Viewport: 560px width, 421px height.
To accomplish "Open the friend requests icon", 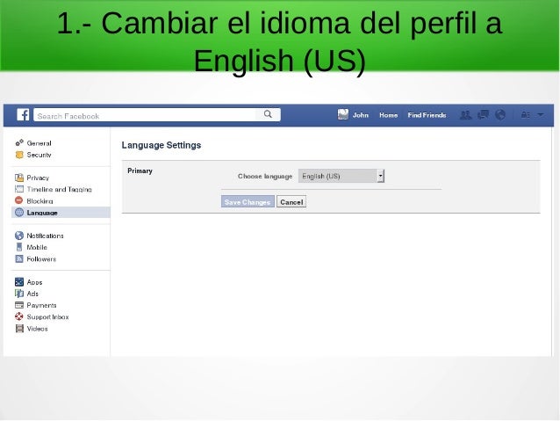I will [465, 115].
